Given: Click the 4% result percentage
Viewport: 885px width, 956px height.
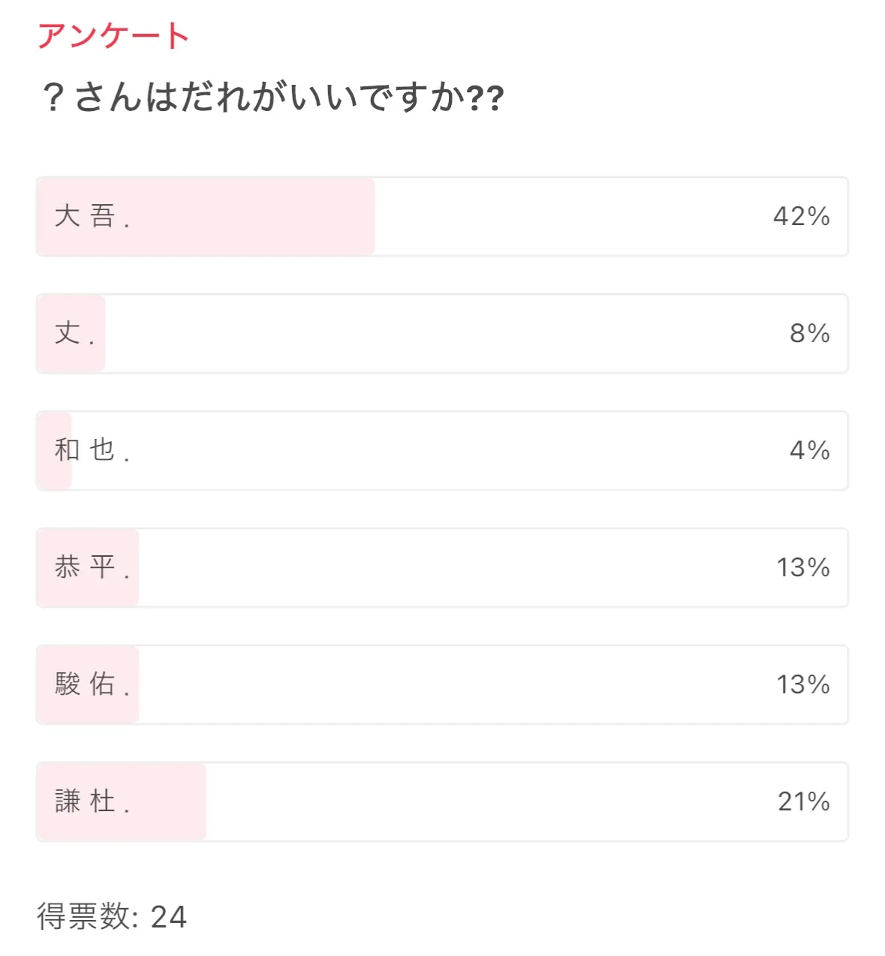Looking at the screenshot, I should 809,451.
